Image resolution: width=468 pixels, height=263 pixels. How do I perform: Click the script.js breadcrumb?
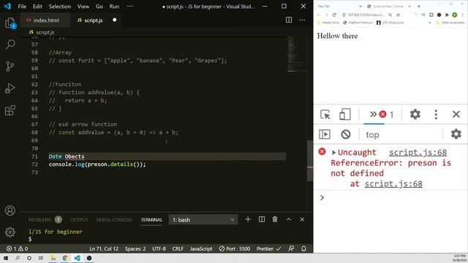pyautogui.click(x=42, y=32)
